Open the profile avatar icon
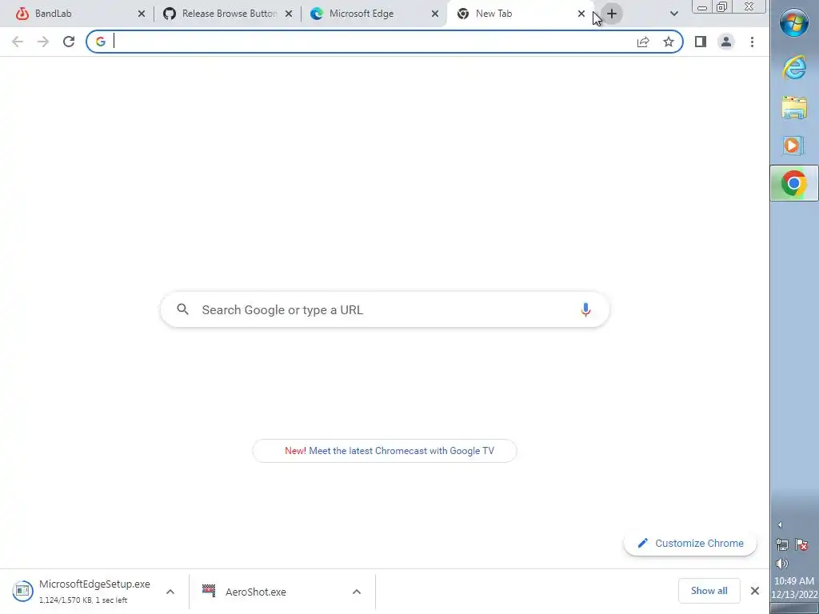 [726, 42]
